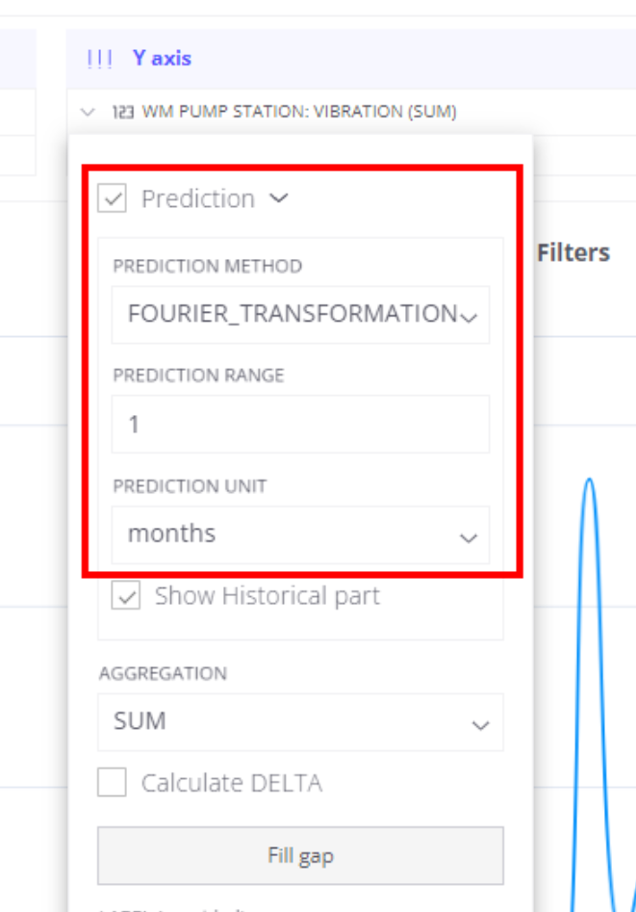Click the WM PUMP STATION: VIBRATION (SUM) label
This screenshot has height=912, width=636.
coord(299,112)
